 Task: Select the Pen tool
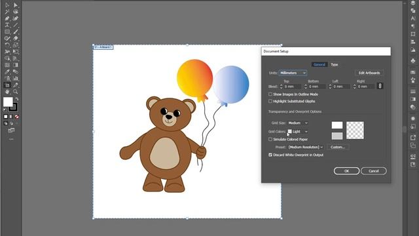coord(7,18)
